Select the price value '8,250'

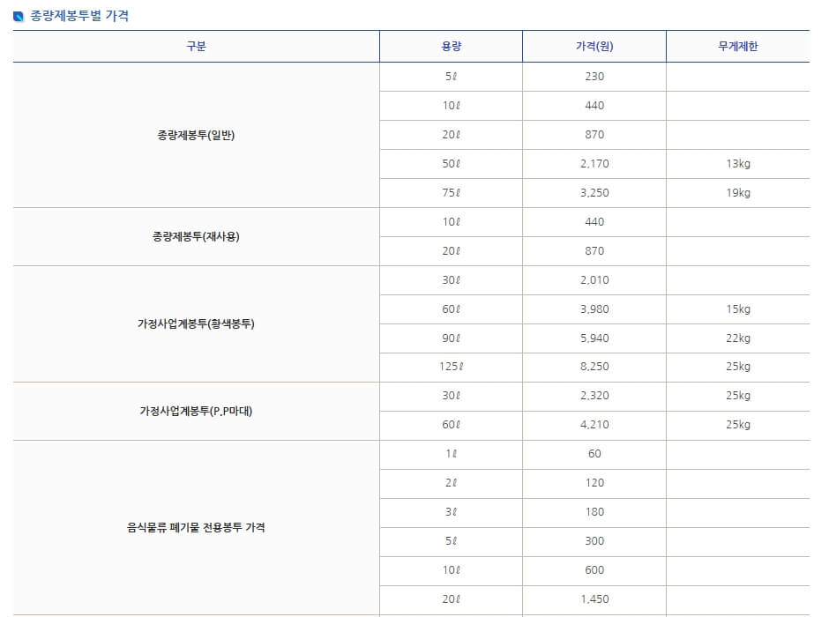(594, 366)
